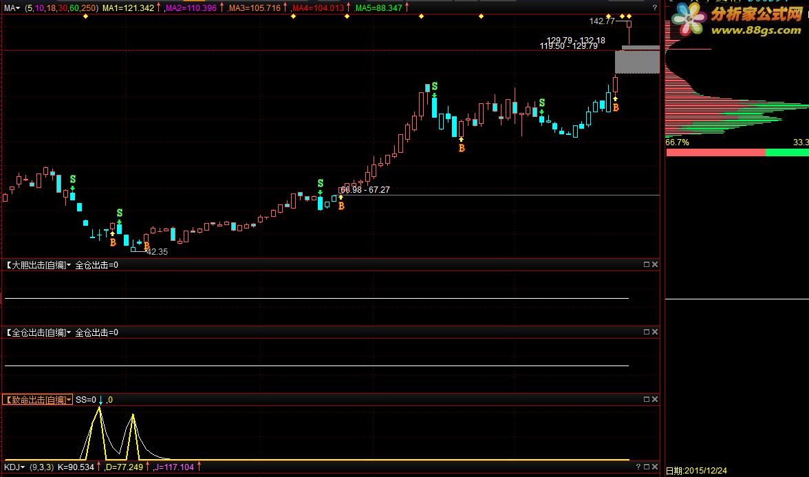Open the MA indicator dropdown
This screenshot has height=477, width=809.
[x=12, y=8]
